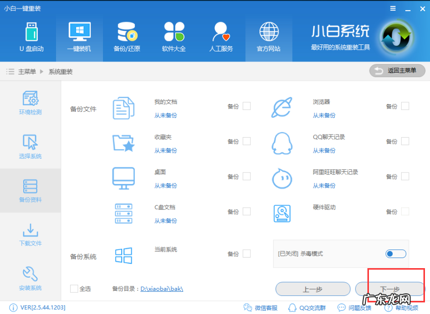This screenshot has height=314, width=430.
Task: Check the 备份 box for 我的文档
Action: coord(246,106)
